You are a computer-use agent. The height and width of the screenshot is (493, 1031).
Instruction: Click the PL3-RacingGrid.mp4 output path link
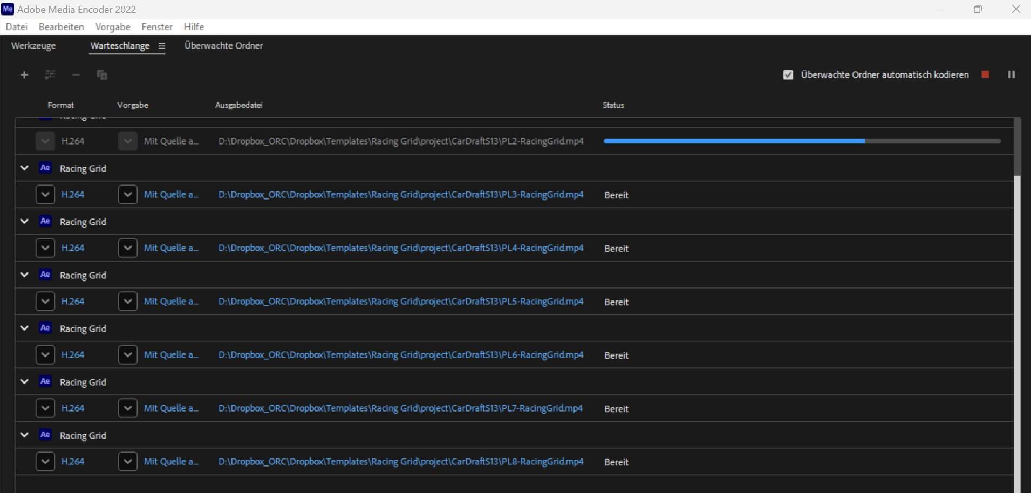400,195
